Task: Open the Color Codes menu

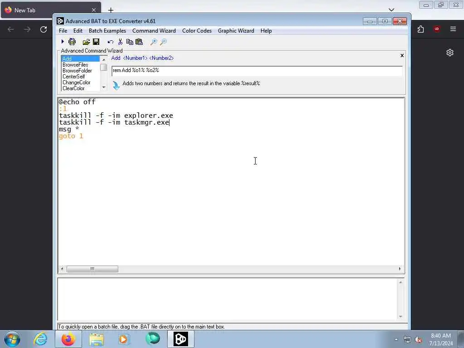Action: (197, 31)
